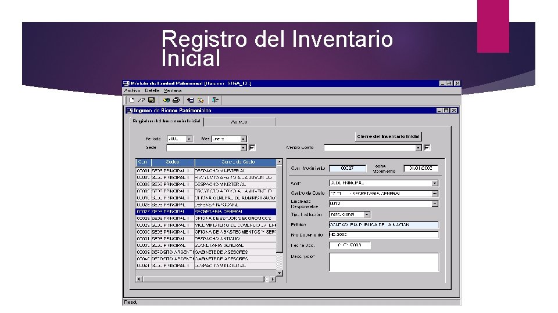Click the Fecha Doc. date field
This screenshot has height=313, width=558.
tap(350, 245)
